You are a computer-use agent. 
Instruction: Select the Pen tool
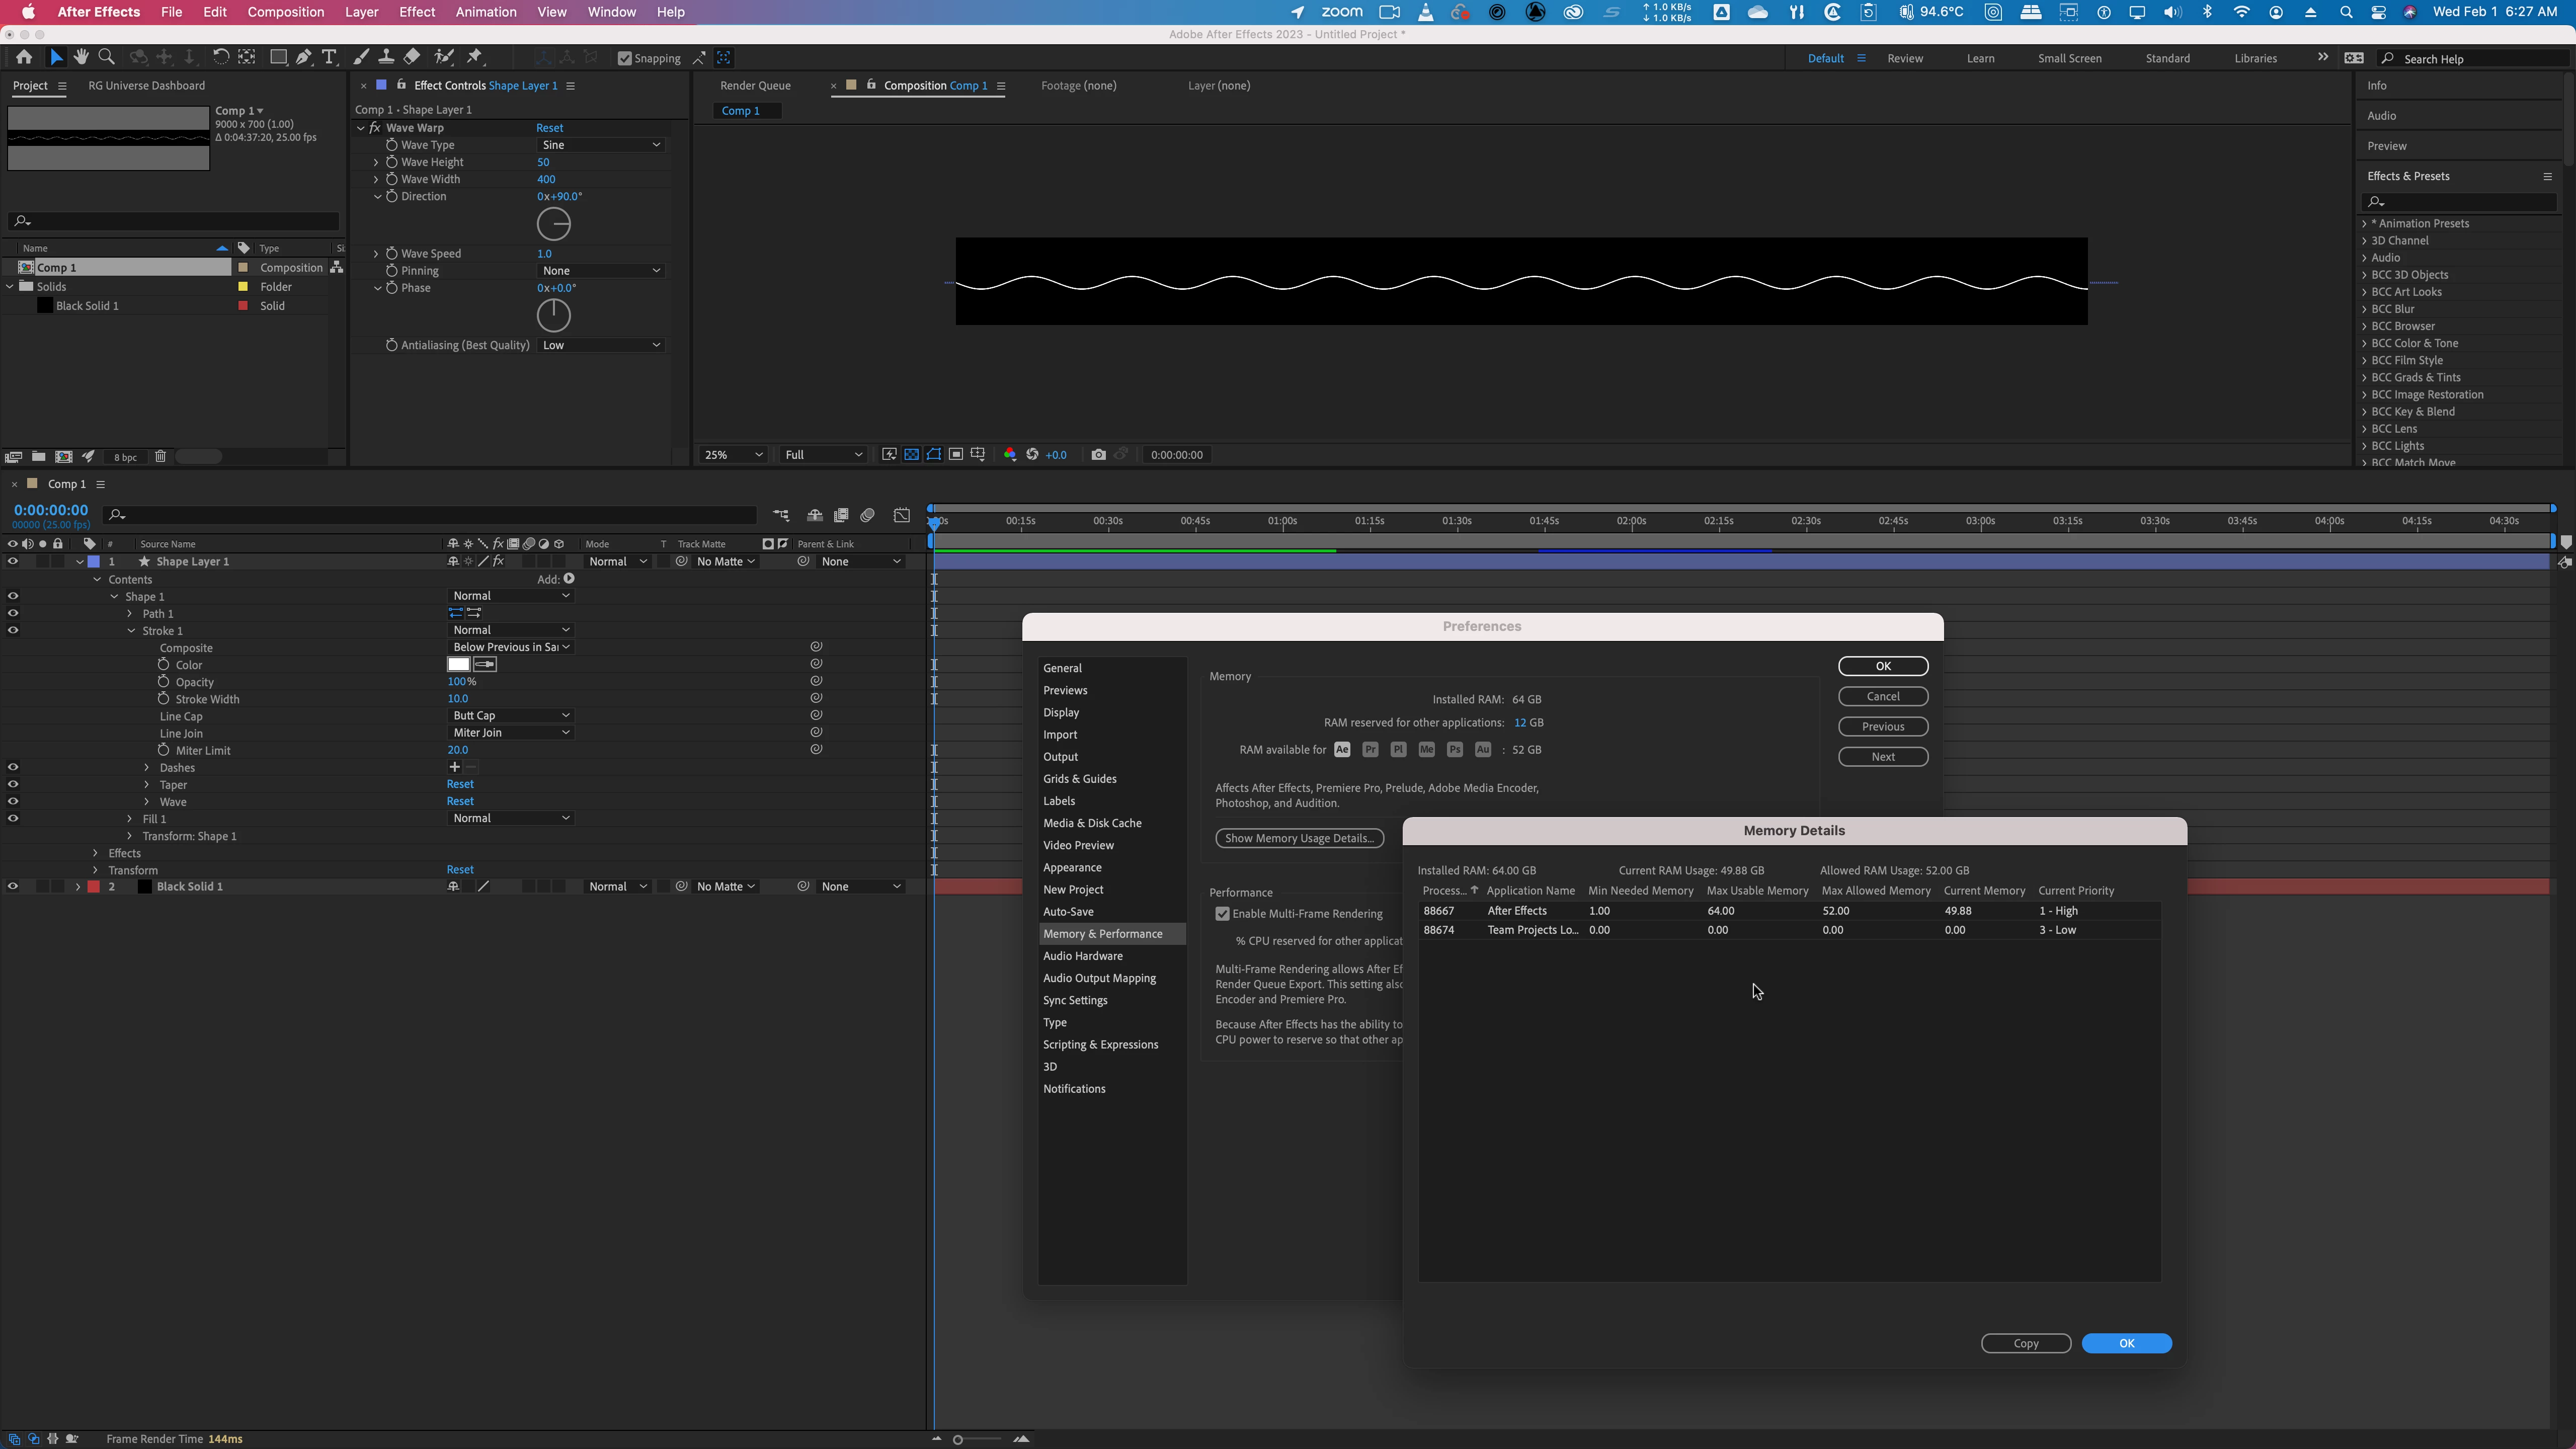(x=304, y=57)
